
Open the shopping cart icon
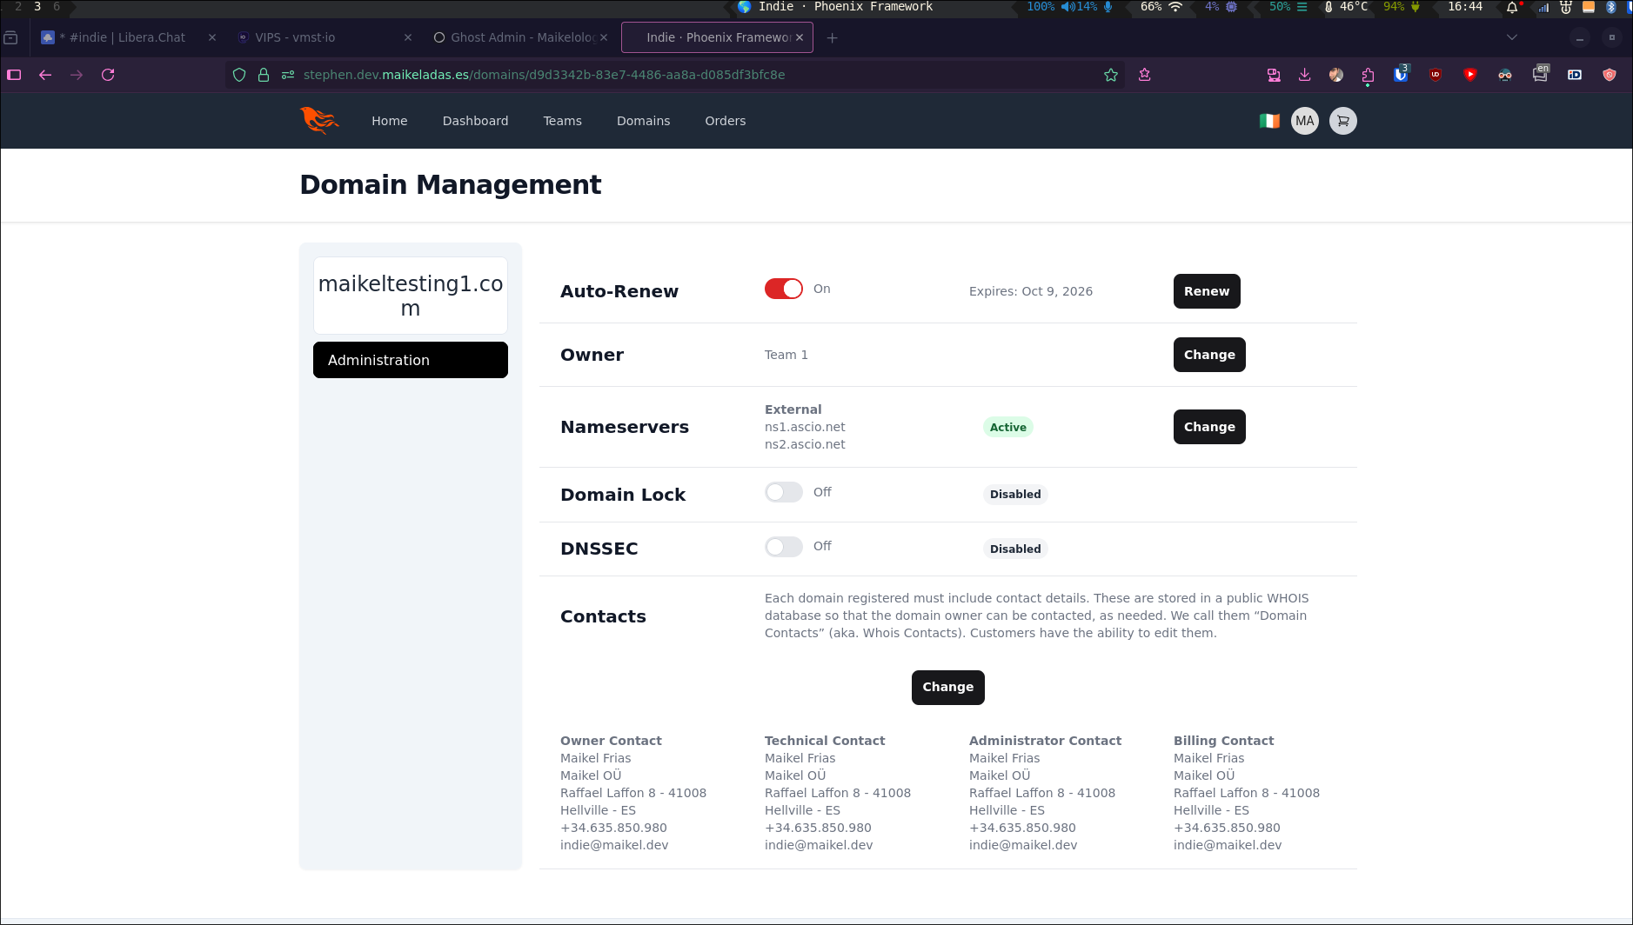coord(1342,121)
